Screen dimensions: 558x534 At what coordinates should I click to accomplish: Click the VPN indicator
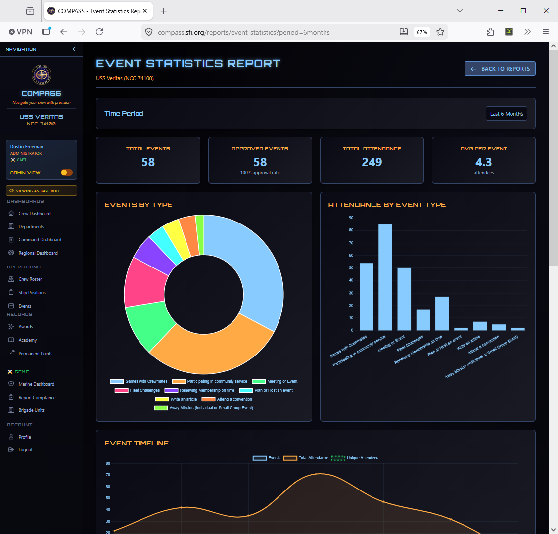pyautogui.click(x=20, y=32)
